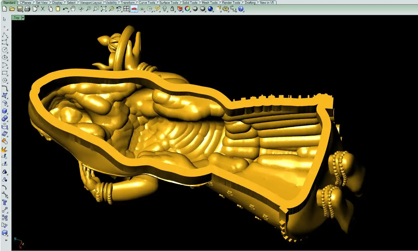This screenshot has height=251, width=418.
Task: Toggle the shaded viewport car icon
Action: pos(134,9)
